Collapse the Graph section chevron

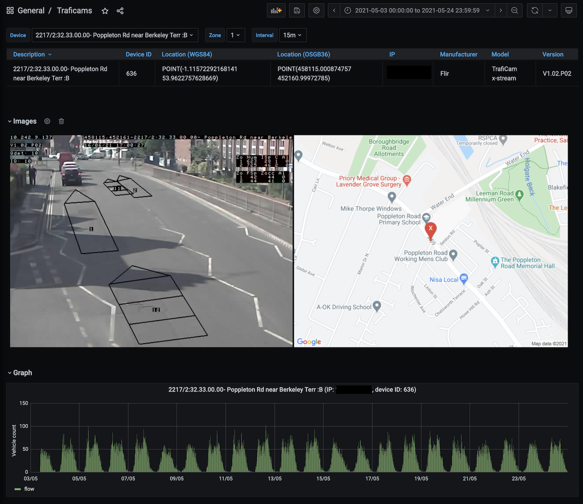click(x=9, y=373)
